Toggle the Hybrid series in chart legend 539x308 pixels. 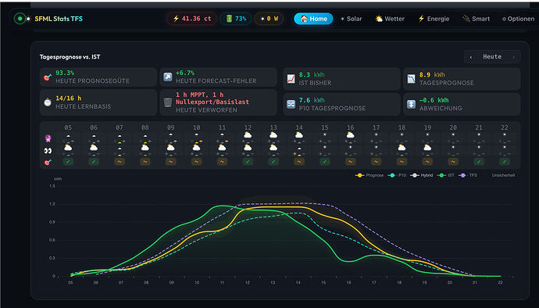(422, 175)
